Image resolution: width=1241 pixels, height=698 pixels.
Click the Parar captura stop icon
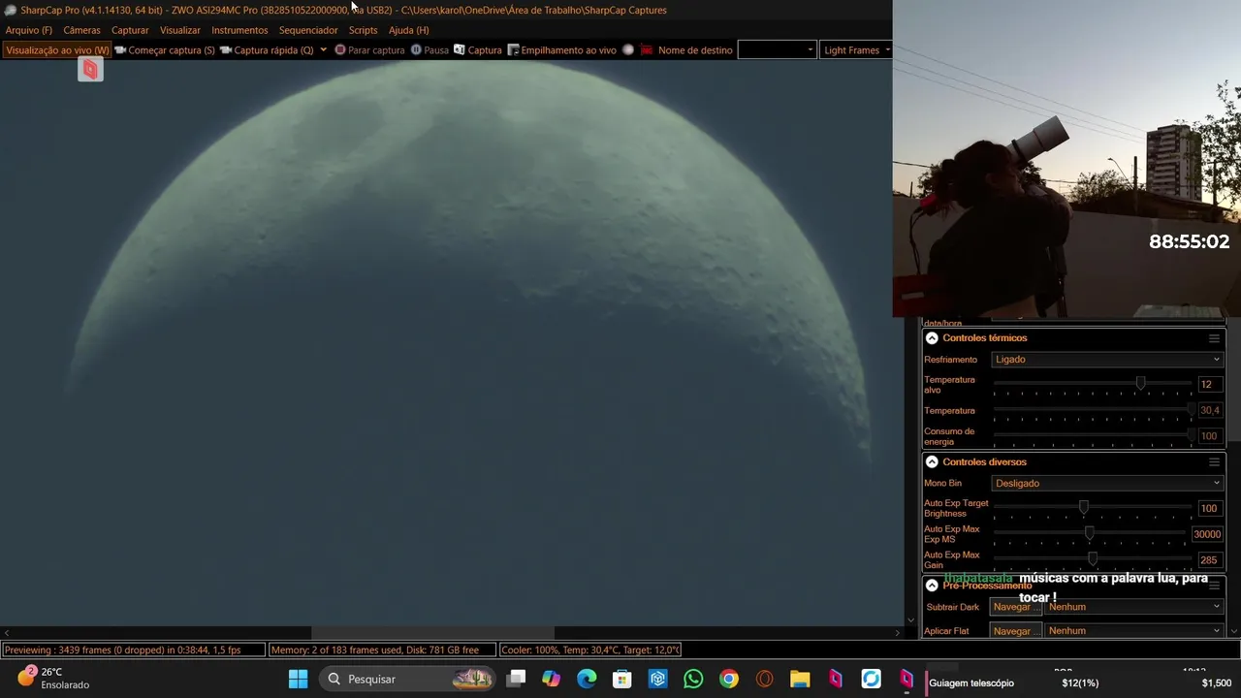pos(340,49)
